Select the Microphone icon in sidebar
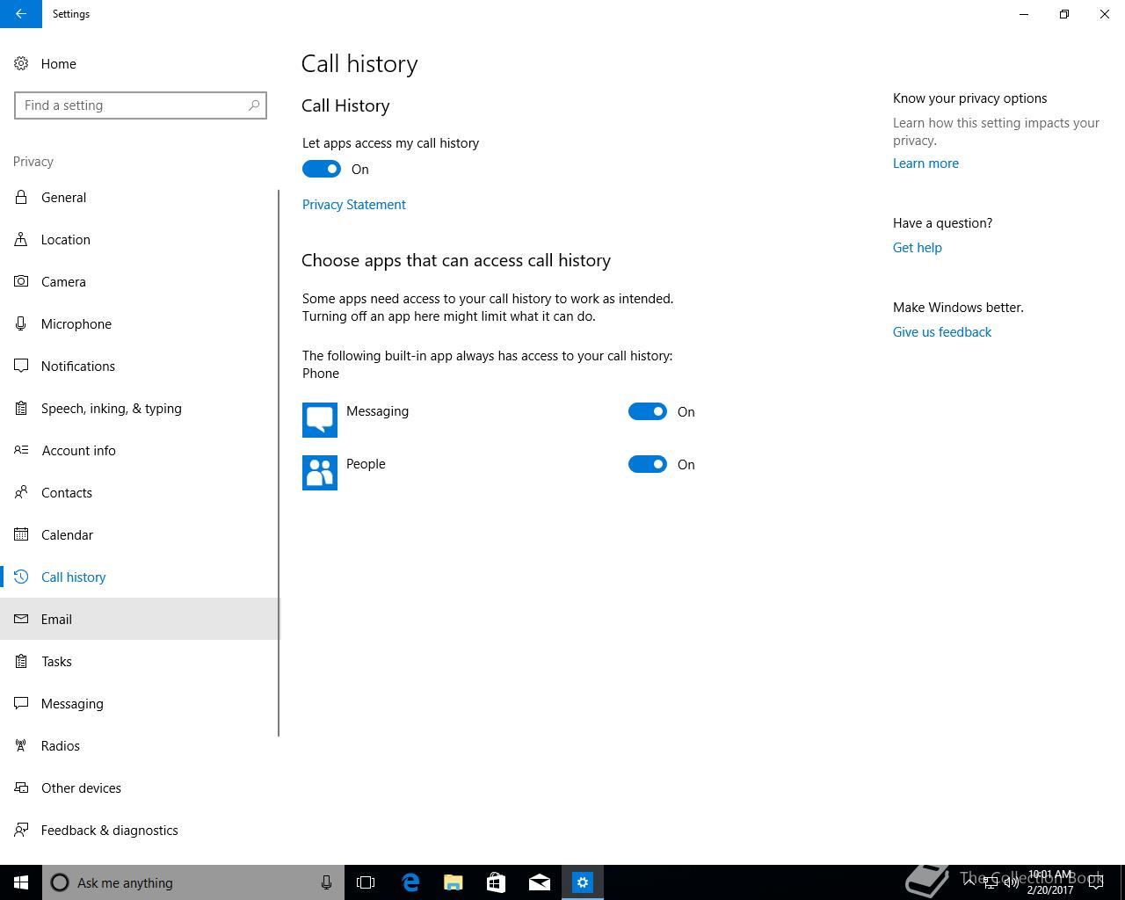Viewport: 1125px width, 900px height. click(21, 323)
